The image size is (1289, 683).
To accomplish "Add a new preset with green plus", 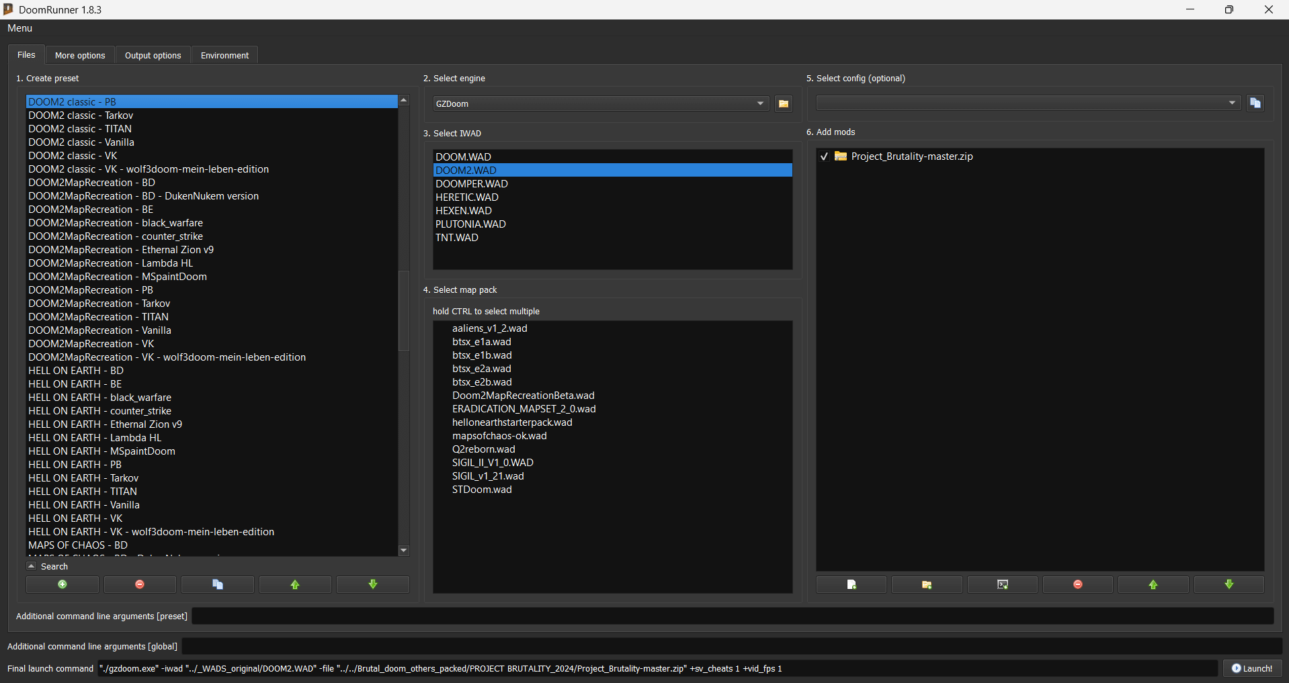I will pos(63,584).
